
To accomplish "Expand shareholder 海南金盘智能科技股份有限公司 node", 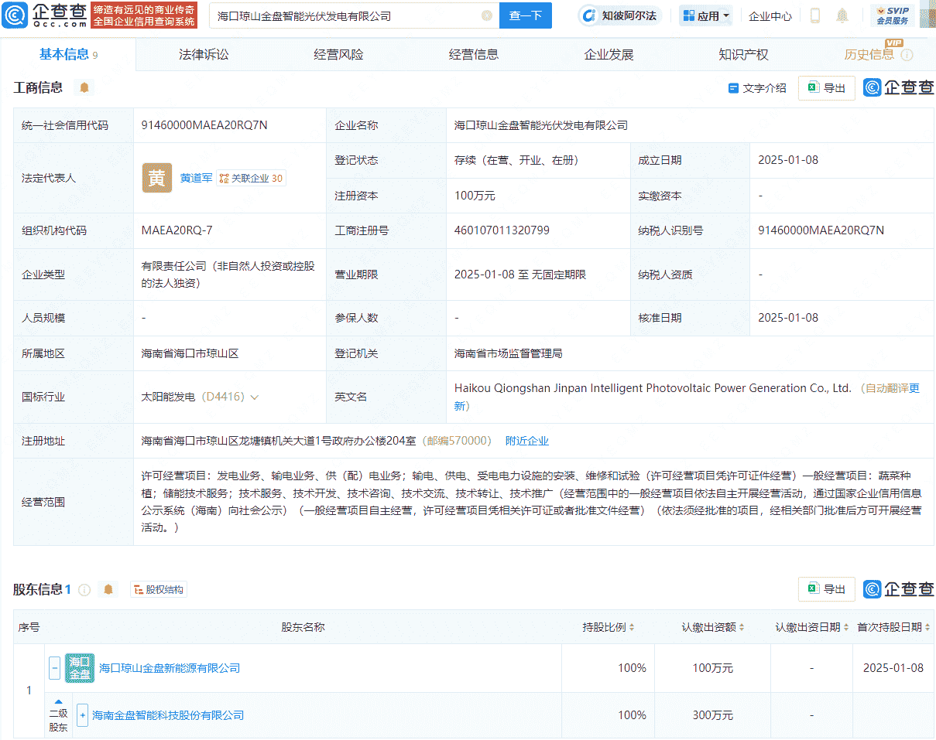I will click(82, 715).
